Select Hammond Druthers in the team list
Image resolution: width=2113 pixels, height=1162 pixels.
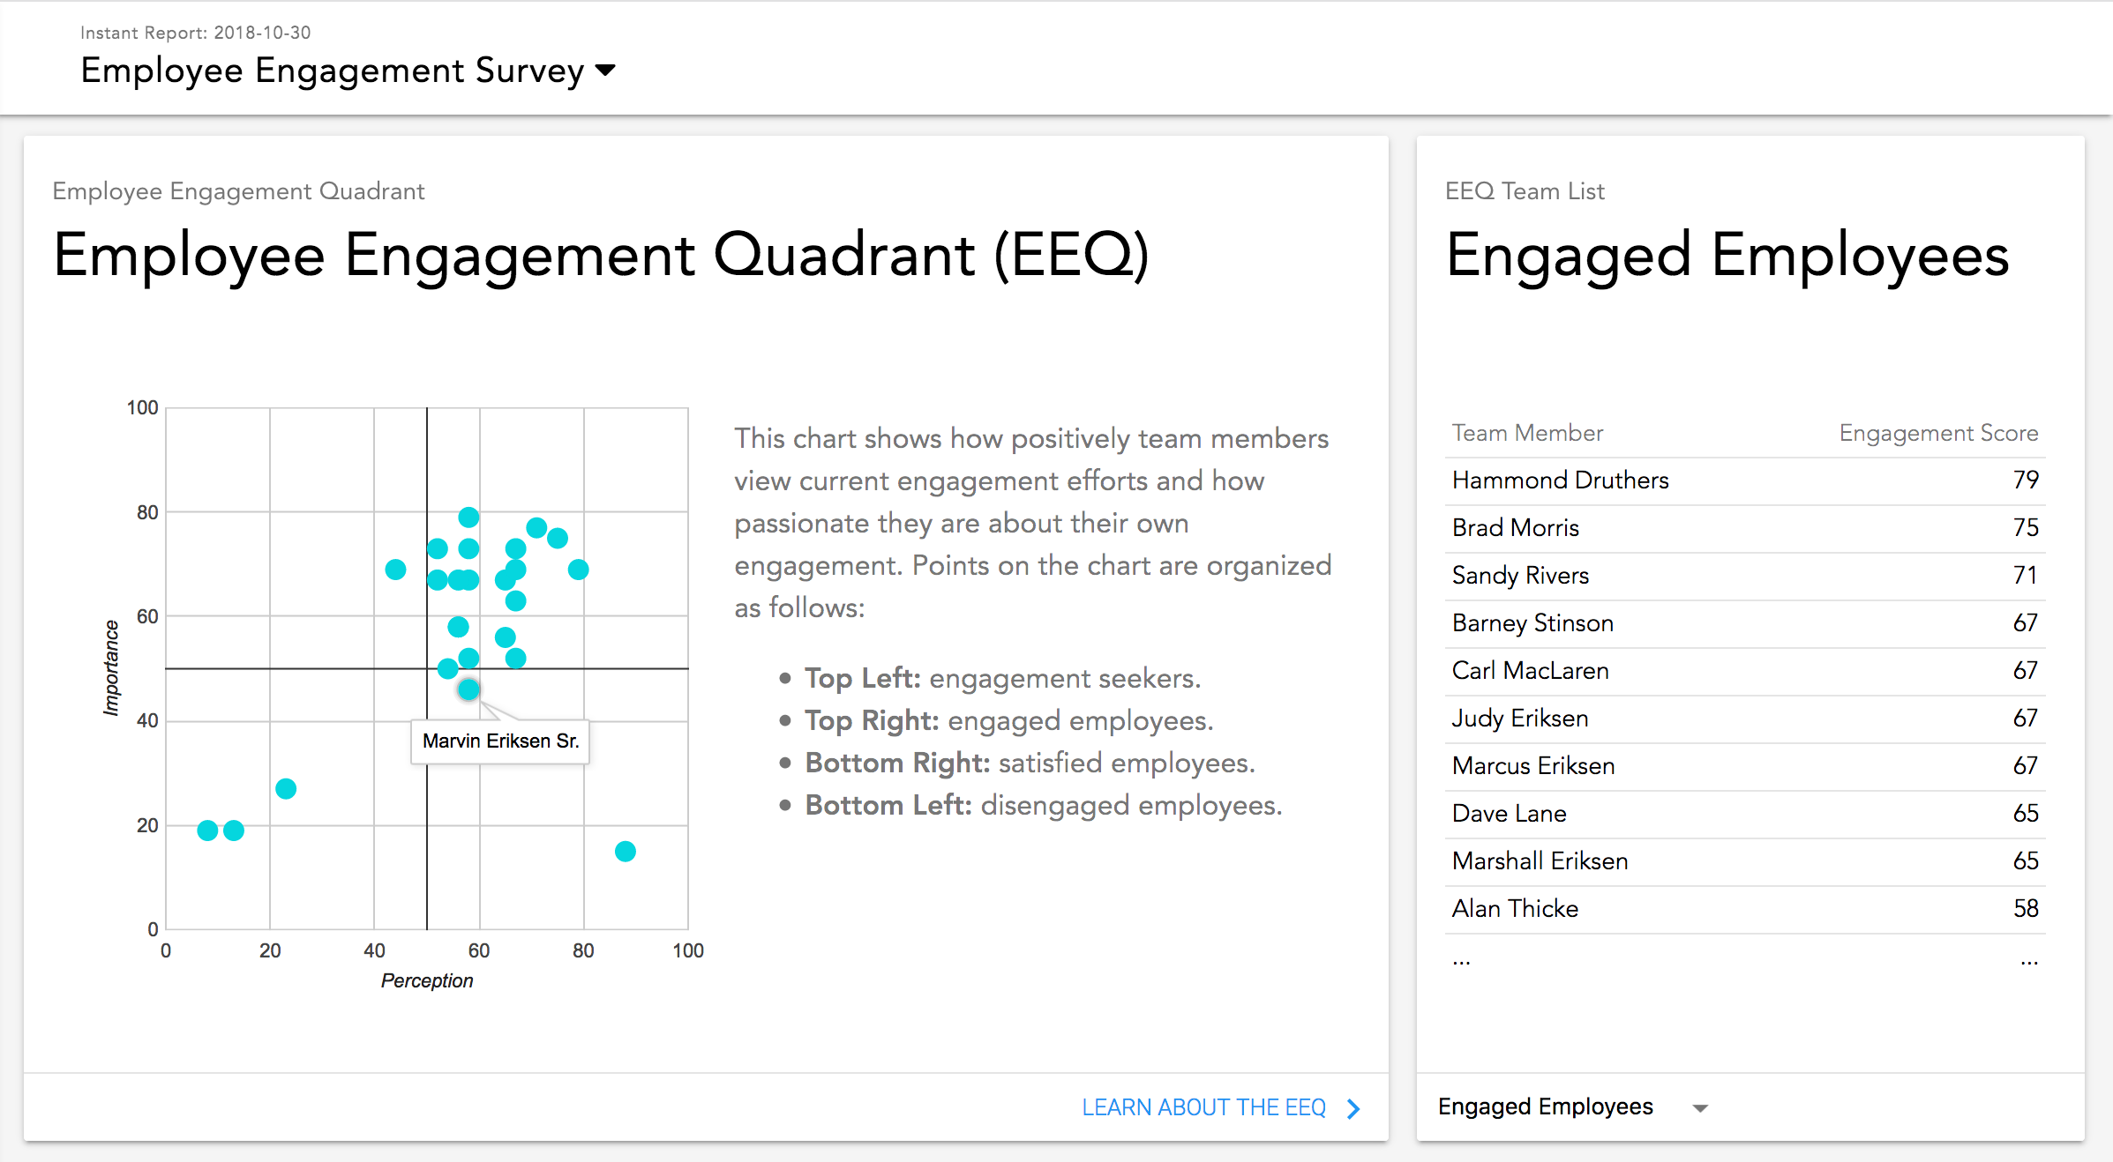tap(1744, 480)
